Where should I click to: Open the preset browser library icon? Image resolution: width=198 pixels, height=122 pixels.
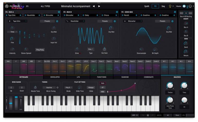[27, 6]
